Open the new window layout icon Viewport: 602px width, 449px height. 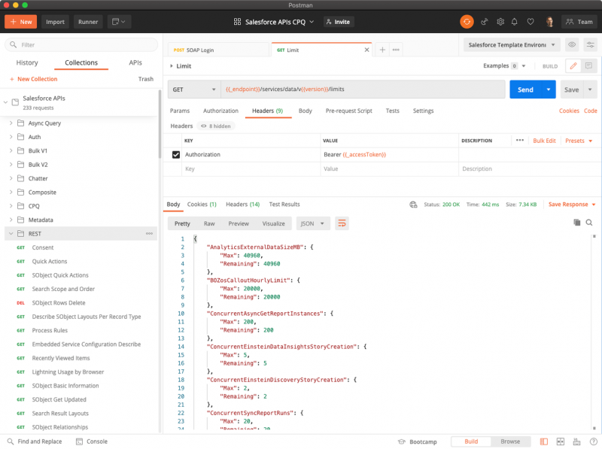pos(119,22)
